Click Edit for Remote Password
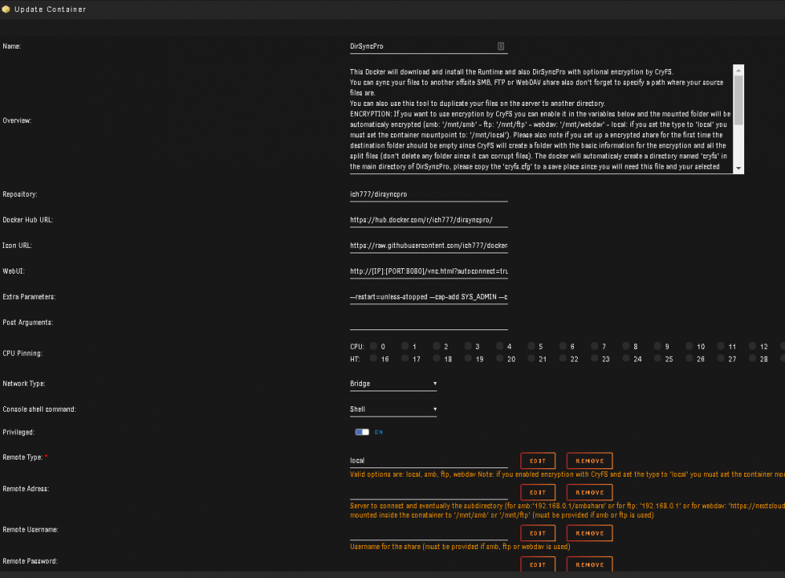The image size is (785, 578). point(538,565)
